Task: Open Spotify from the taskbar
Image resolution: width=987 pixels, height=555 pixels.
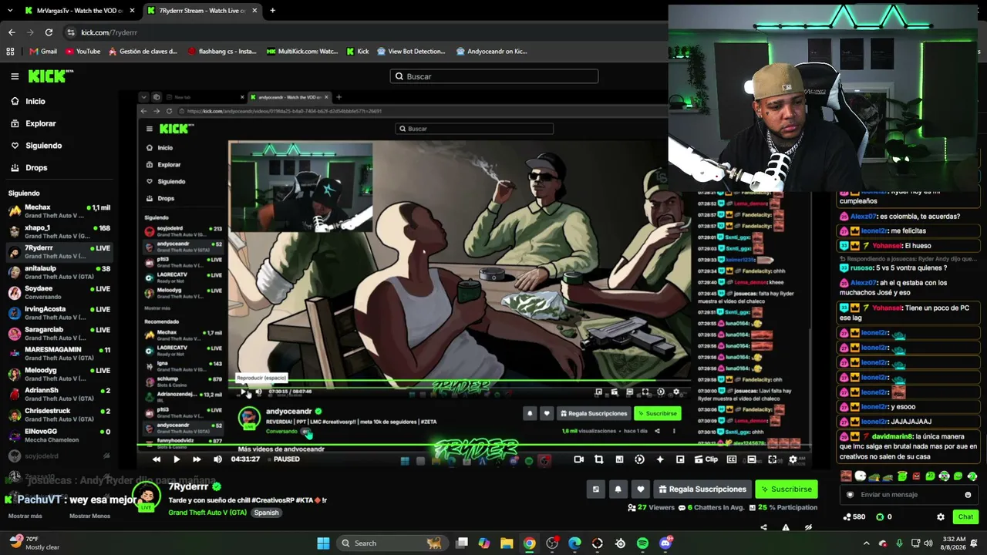Action: (x=642, y=543)
